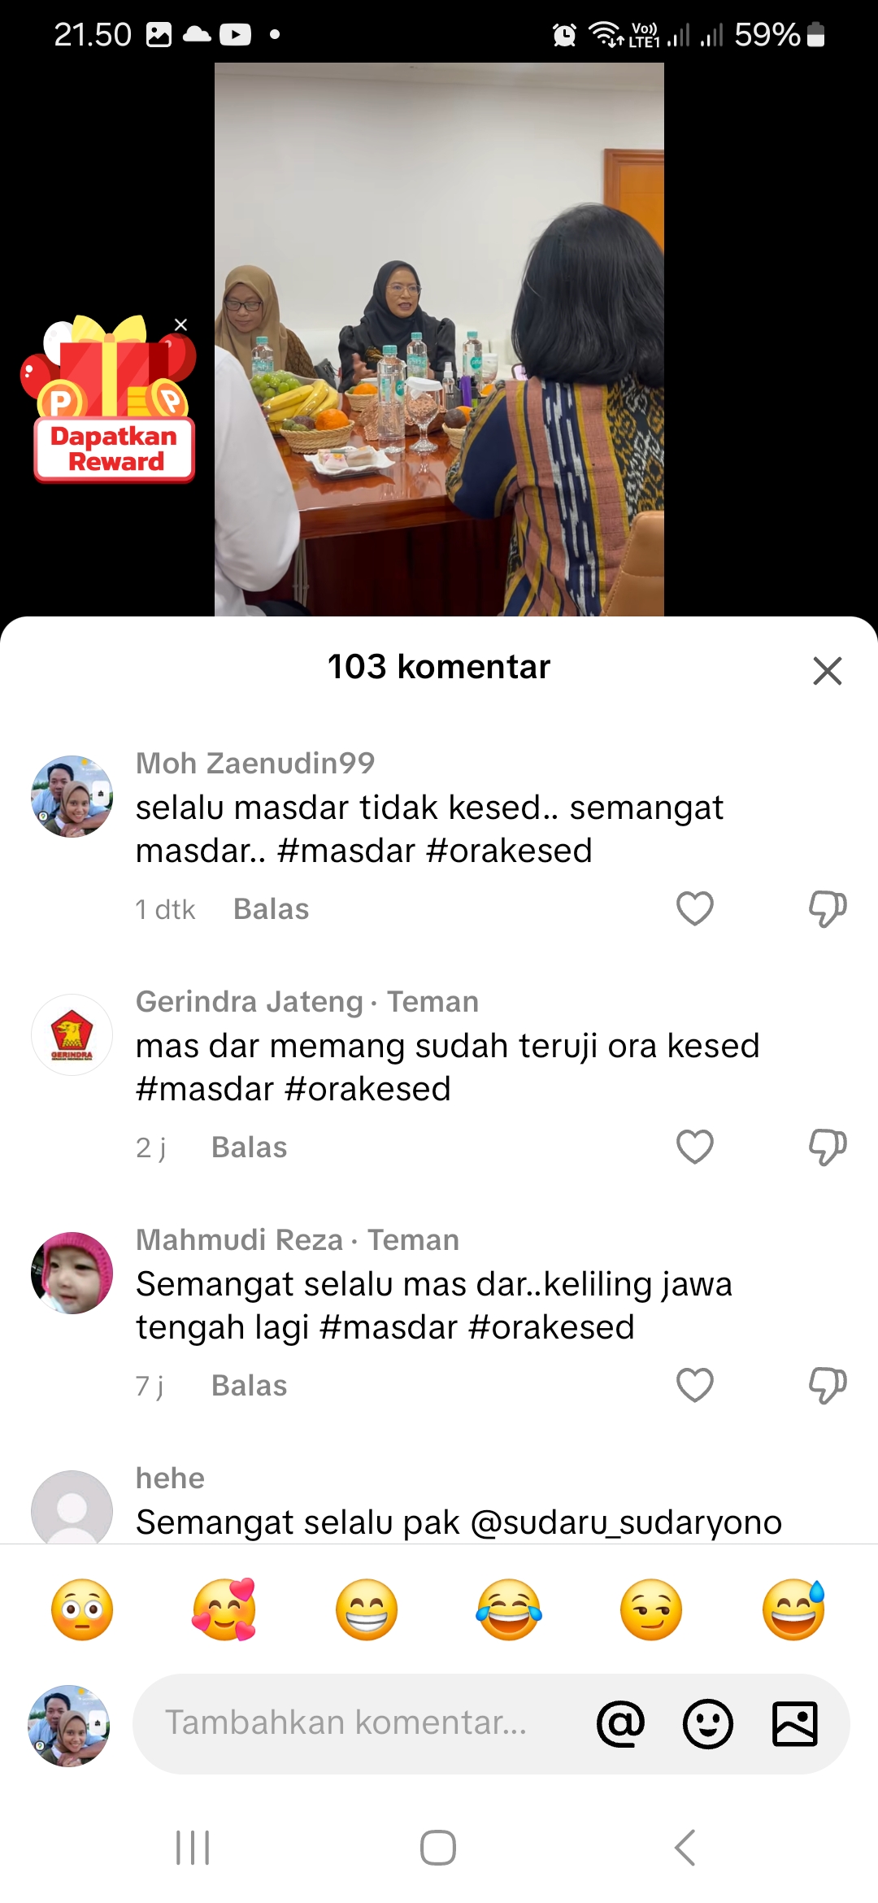
Task: Dismiss the Dapatkan Reward popup
Action: click(180, 324)
